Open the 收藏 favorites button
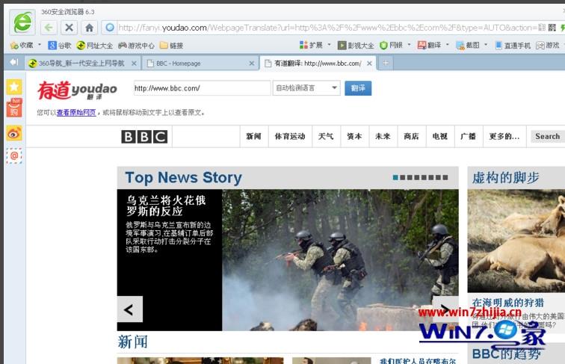565x364 pixels. 22,46
